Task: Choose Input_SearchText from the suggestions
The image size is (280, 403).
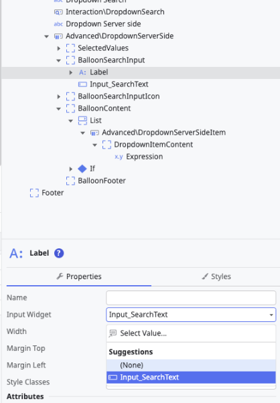Action: [191, 378]
